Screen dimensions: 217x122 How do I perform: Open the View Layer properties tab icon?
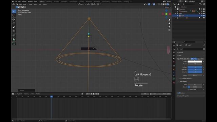pos(174,56)
